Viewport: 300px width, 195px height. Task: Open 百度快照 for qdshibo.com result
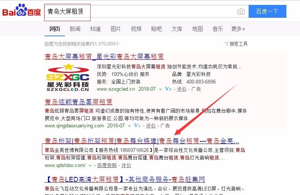click(107, 166)
